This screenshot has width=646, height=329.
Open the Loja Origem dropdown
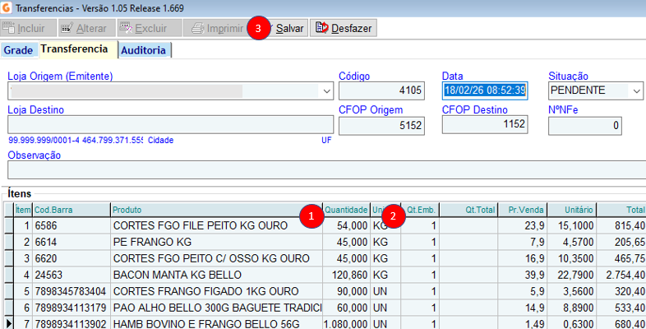(327, 90)
